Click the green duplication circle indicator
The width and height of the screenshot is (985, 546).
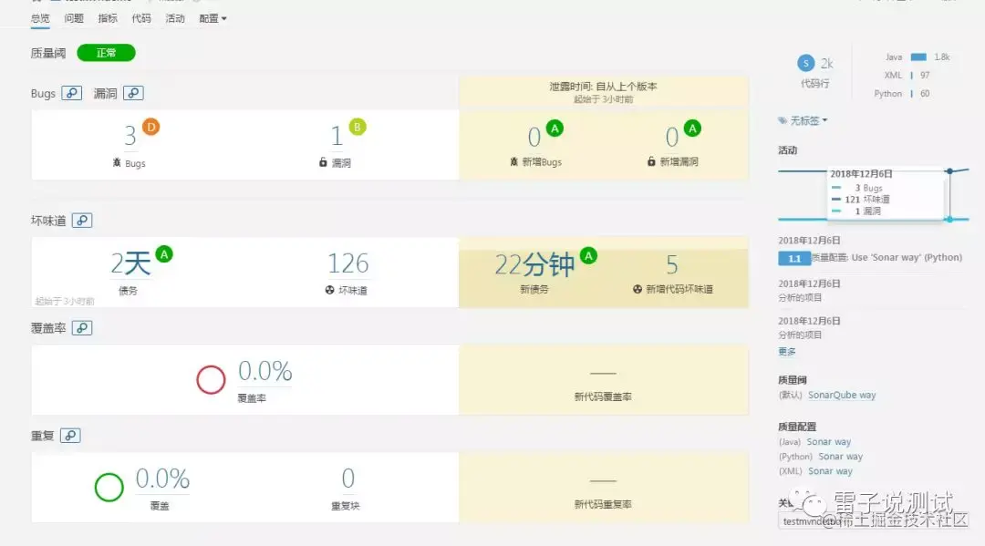tap(109, 487)
